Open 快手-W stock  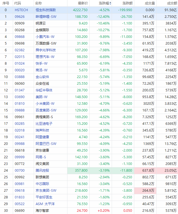pos(42,64)
